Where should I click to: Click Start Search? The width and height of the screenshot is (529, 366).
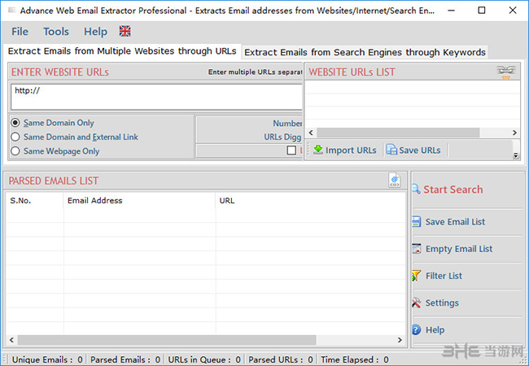(x=452, y=190)
